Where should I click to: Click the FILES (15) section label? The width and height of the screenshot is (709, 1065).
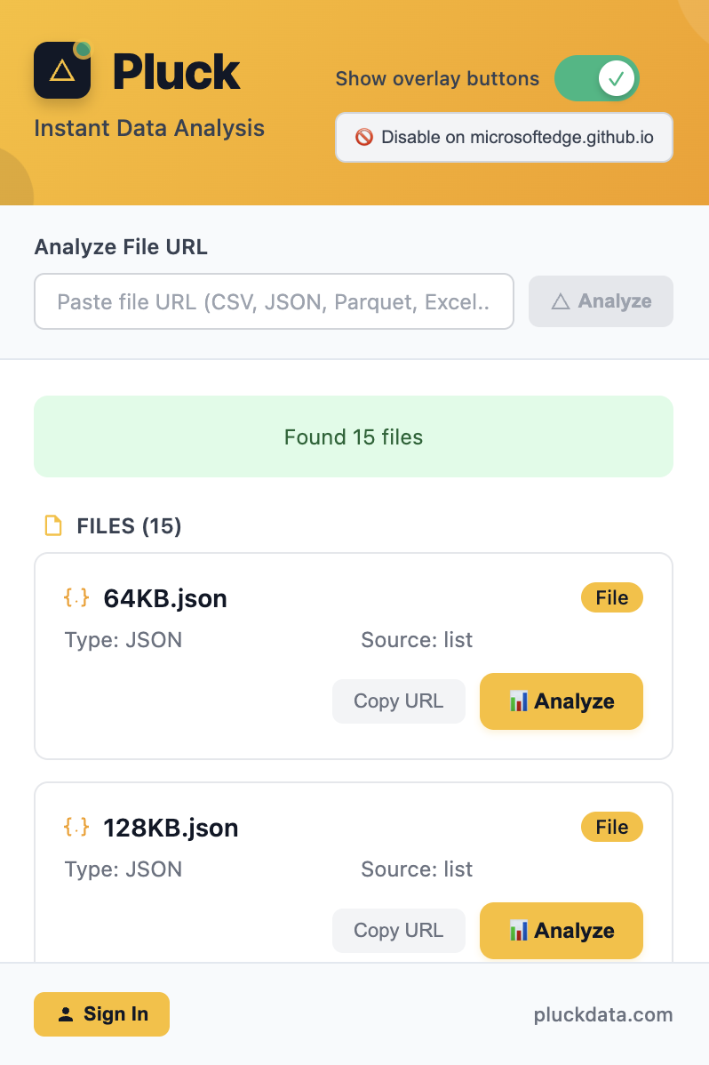pyautogui.click(x=129, y=525)
